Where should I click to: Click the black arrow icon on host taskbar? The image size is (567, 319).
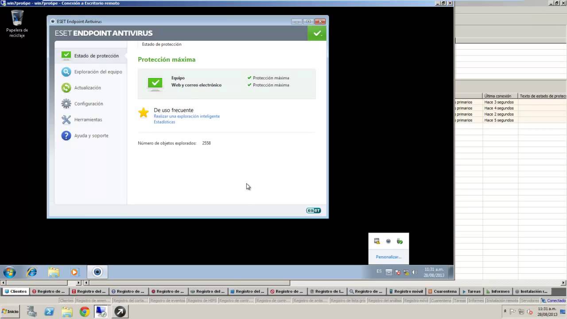click(x=120, y=312)
